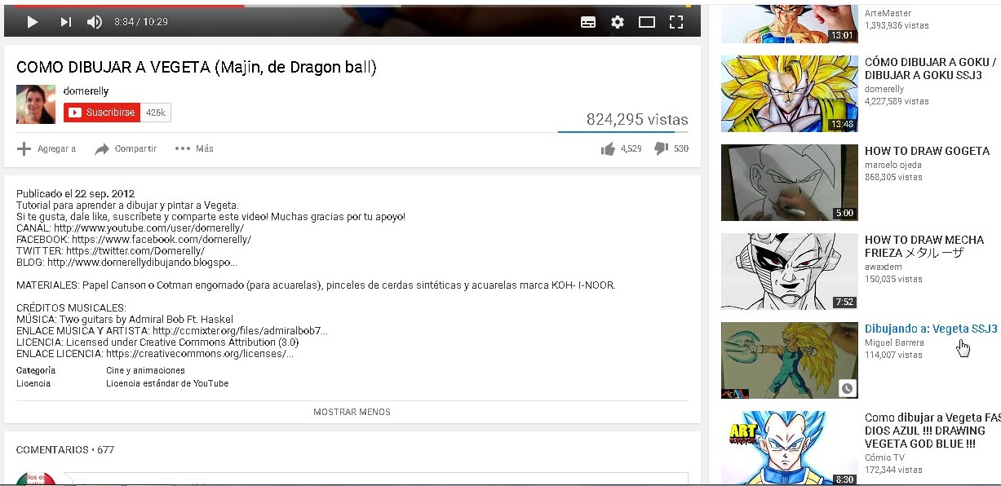Viewport: 1001px width, 486px height.
Task: Open the player settings gear
Action: pyautogui.click(x=618, y=22)
